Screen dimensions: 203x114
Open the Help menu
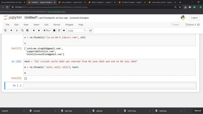click(x=81, y=25)
